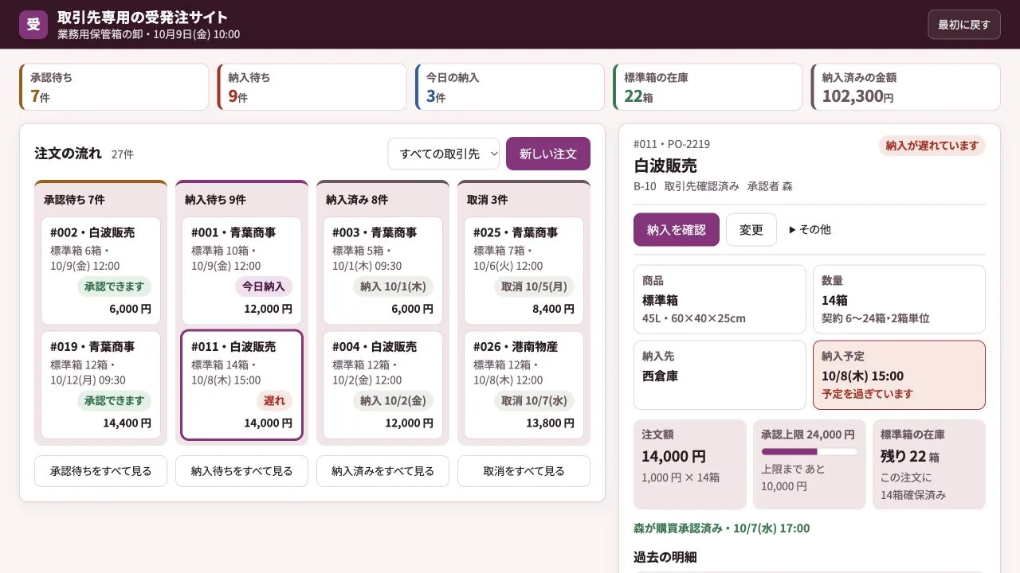The image size is (1020, 573).
Task: Click the 納入予定 10/8(木) 15:00 card
Action: [899, 375]
